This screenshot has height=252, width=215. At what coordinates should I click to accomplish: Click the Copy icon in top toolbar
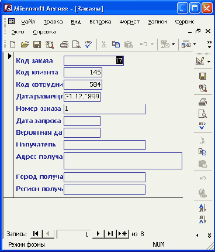(116, 45)
